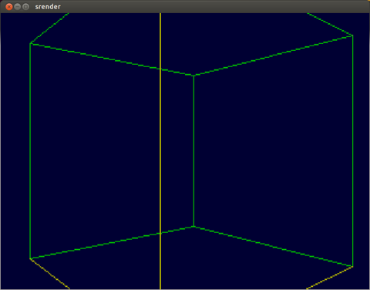This screenshot has width=370, height=290.
Task: Click the upper-right corner vertex of the wireframe
Action: [352, 35]
